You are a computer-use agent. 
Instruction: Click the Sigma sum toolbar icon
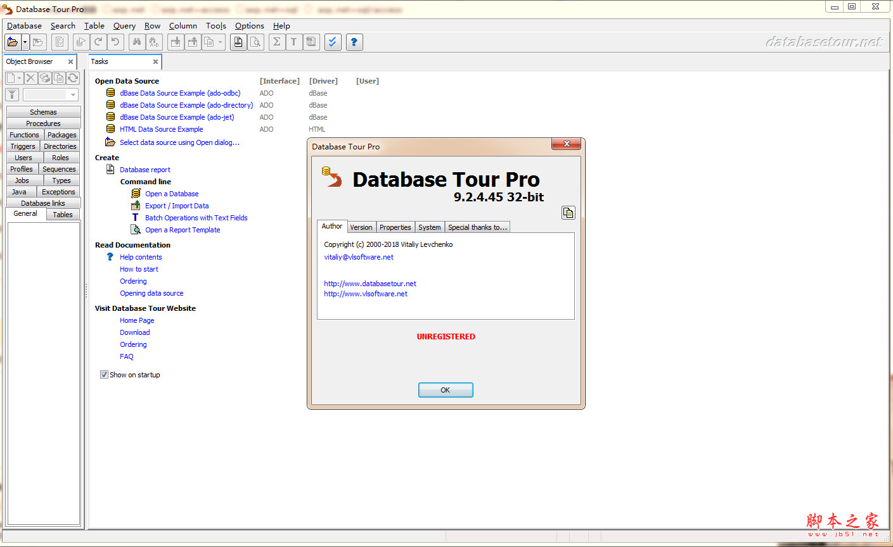[276, 42]
